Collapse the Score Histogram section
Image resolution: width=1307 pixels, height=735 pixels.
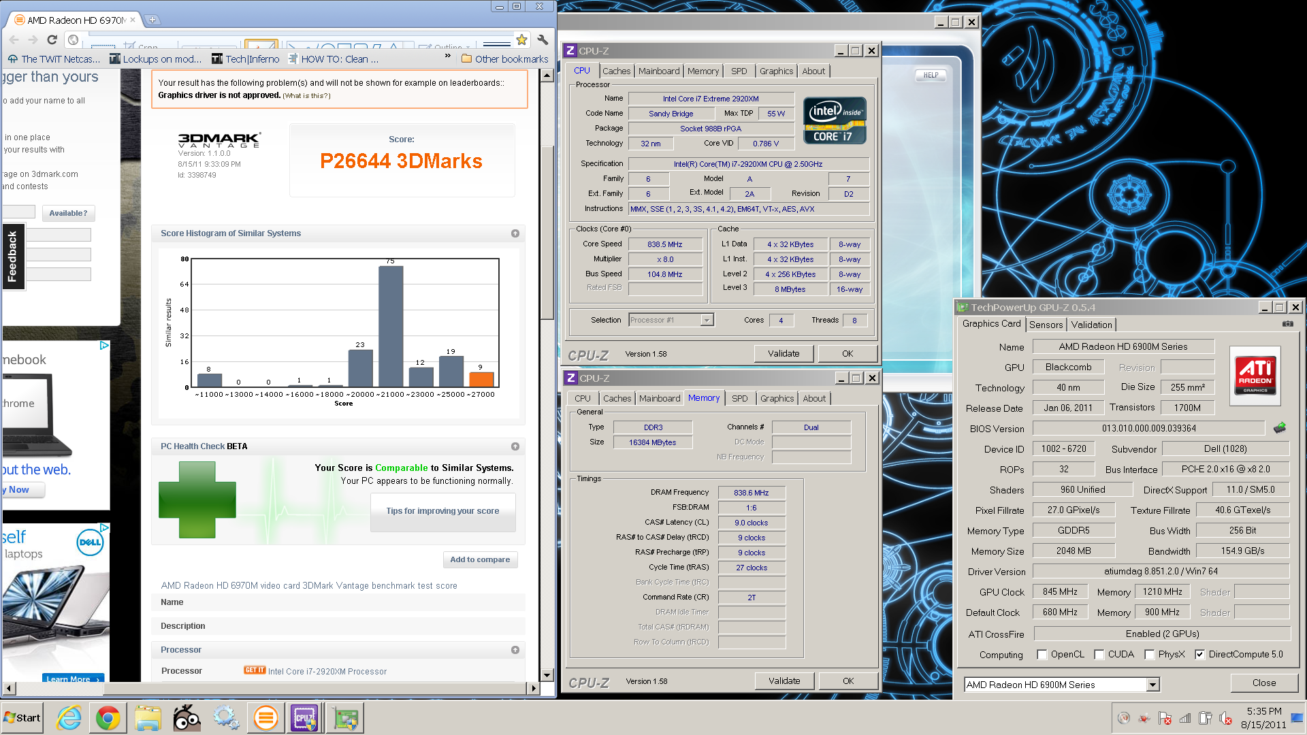tap(515, 233)
